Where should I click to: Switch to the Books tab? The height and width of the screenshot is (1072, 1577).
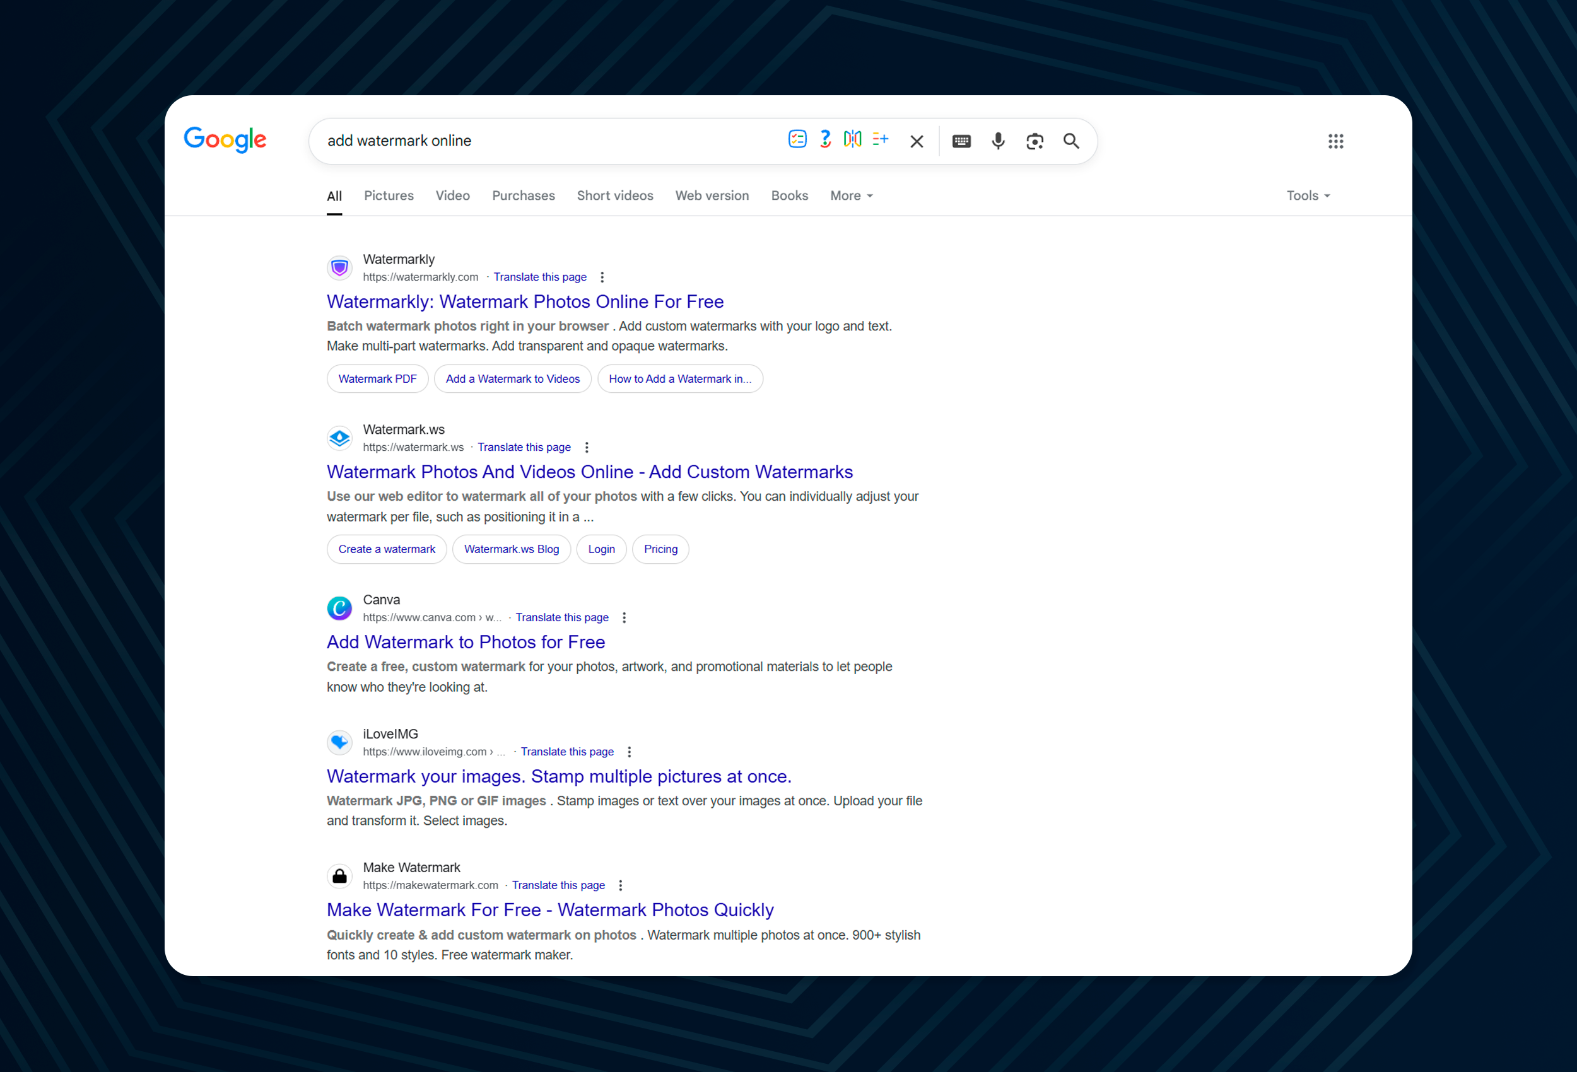[789, 196]
